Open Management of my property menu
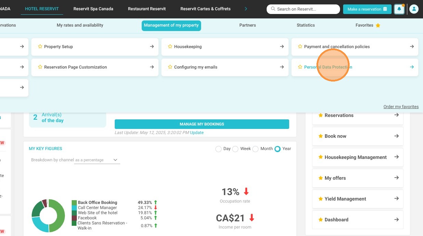The width and height of the screenshot is (423, 236). (171, 26)
